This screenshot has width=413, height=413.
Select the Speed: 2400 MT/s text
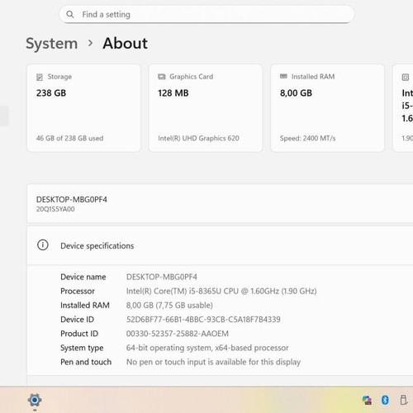click(308, 138)
